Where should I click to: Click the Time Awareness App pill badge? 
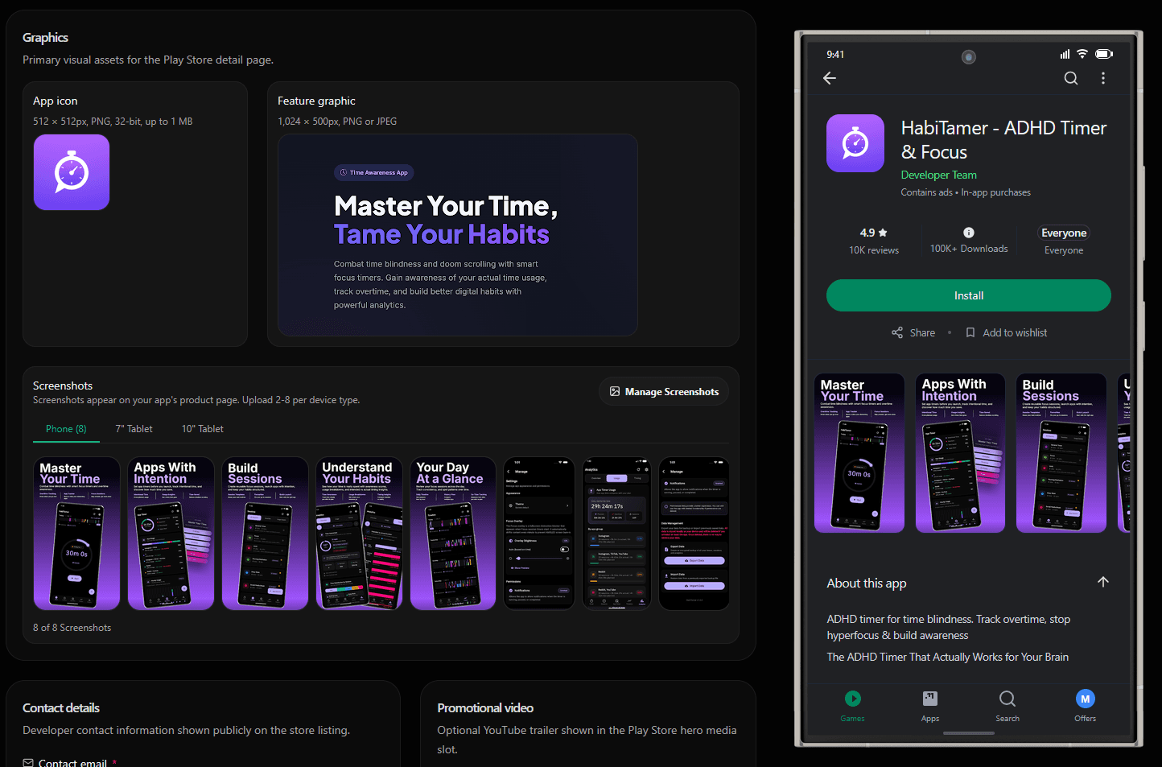tap(374, 172)
